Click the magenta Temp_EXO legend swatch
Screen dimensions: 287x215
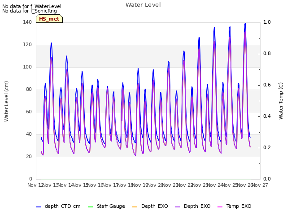click(x=220, y=207)
